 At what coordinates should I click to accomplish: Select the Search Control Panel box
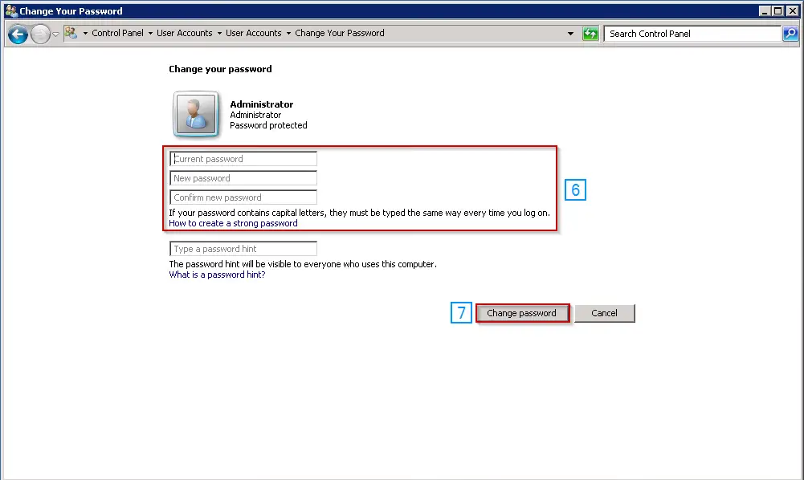pyautogui.click(x=692, y=34)
